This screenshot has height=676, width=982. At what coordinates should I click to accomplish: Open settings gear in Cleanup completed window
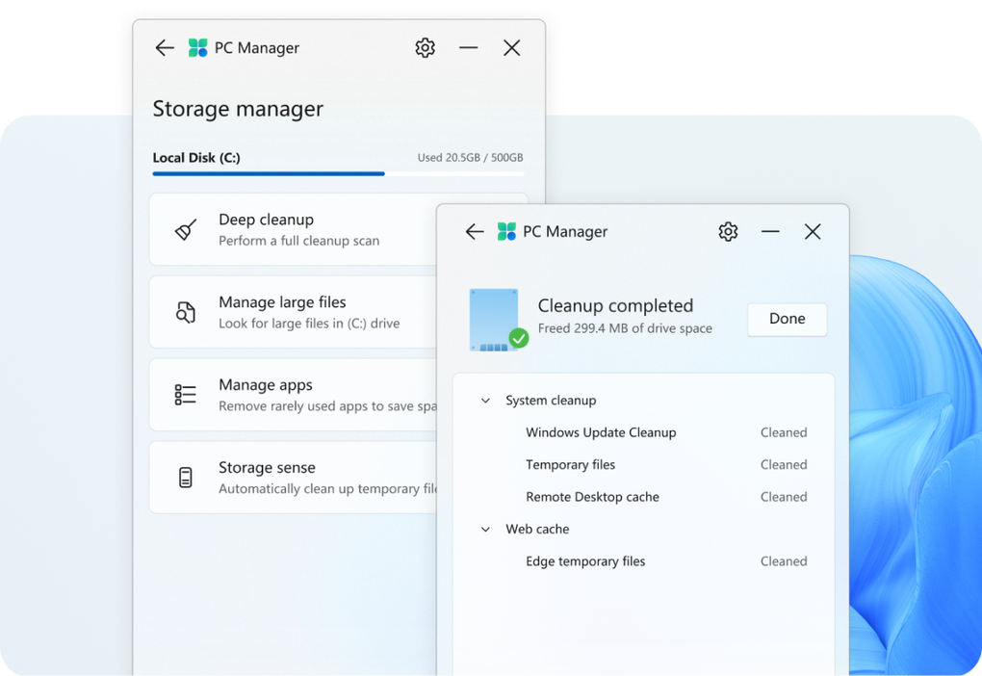(x=728, y=232)
